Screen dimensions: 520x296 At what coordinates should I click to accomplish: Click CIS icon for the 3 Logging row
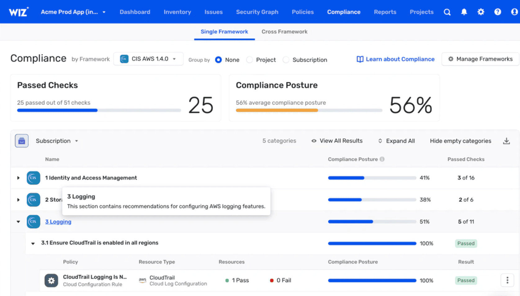33,222
